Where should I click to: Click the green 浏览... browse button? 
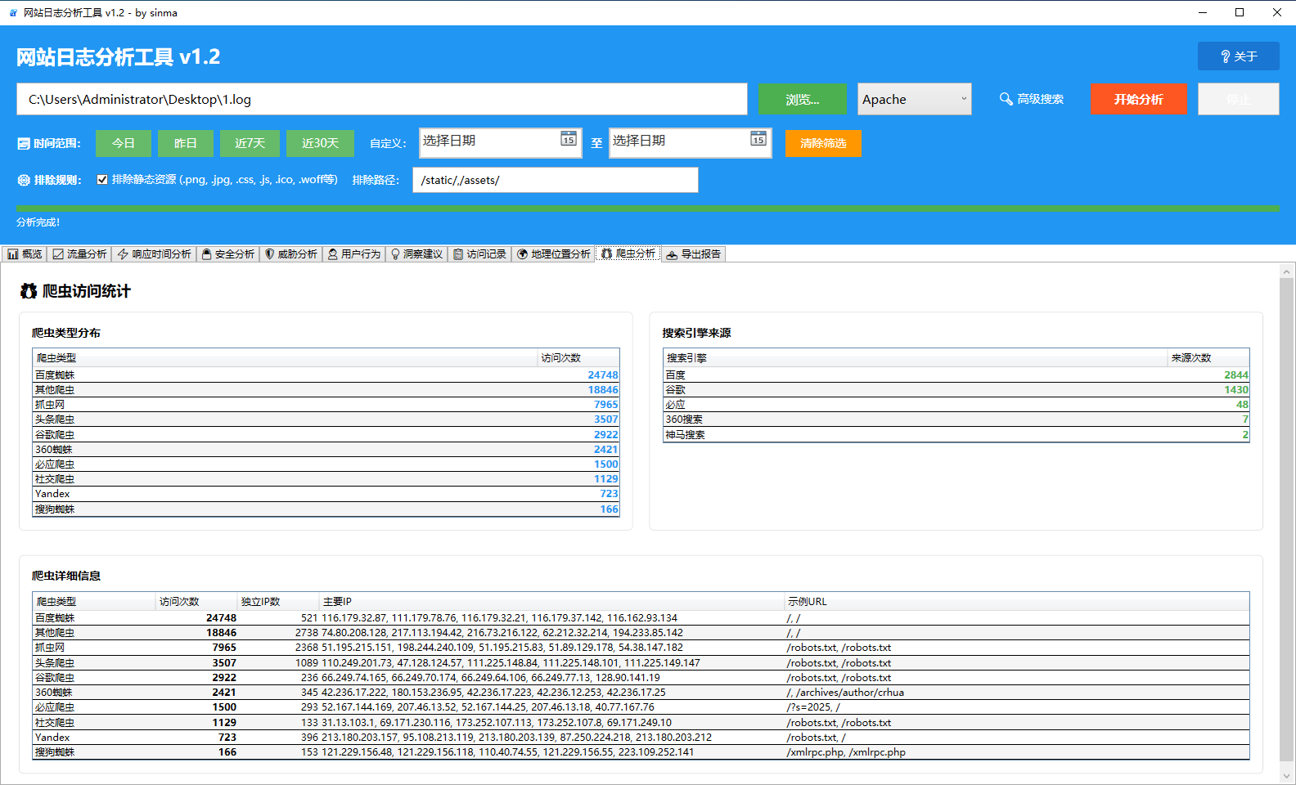pyautogui.click(x=802, y=99)
